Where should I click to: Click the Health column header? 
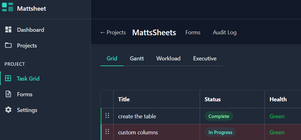278,99
